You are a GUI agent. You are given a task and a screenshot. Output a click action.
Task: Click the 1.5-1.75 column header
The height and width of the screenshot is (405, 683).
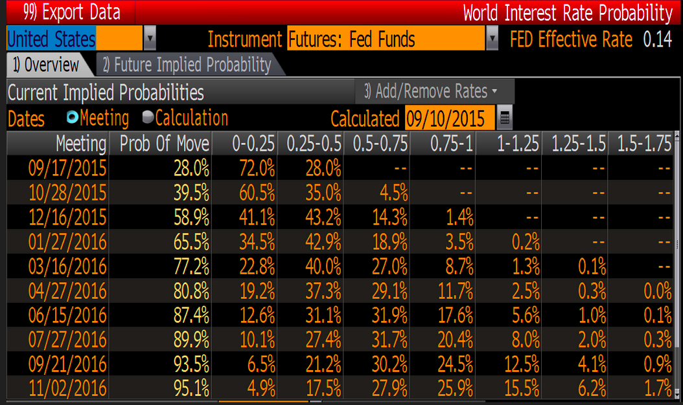tap(641, 144)
